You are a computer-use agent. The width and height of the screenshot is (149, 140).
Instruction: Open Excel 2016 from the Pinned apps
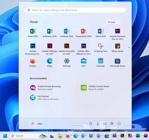pos(33,33)
